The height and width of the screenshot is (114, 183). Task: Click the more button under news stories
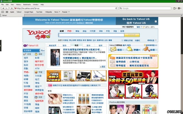(103, 66)
